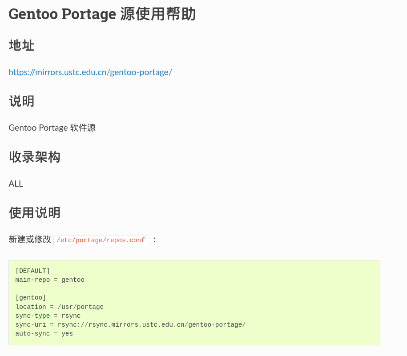The height and width of the screenshot is (356, 407).
Task: Click the ALL architecture text
Action: pos(16,184)
